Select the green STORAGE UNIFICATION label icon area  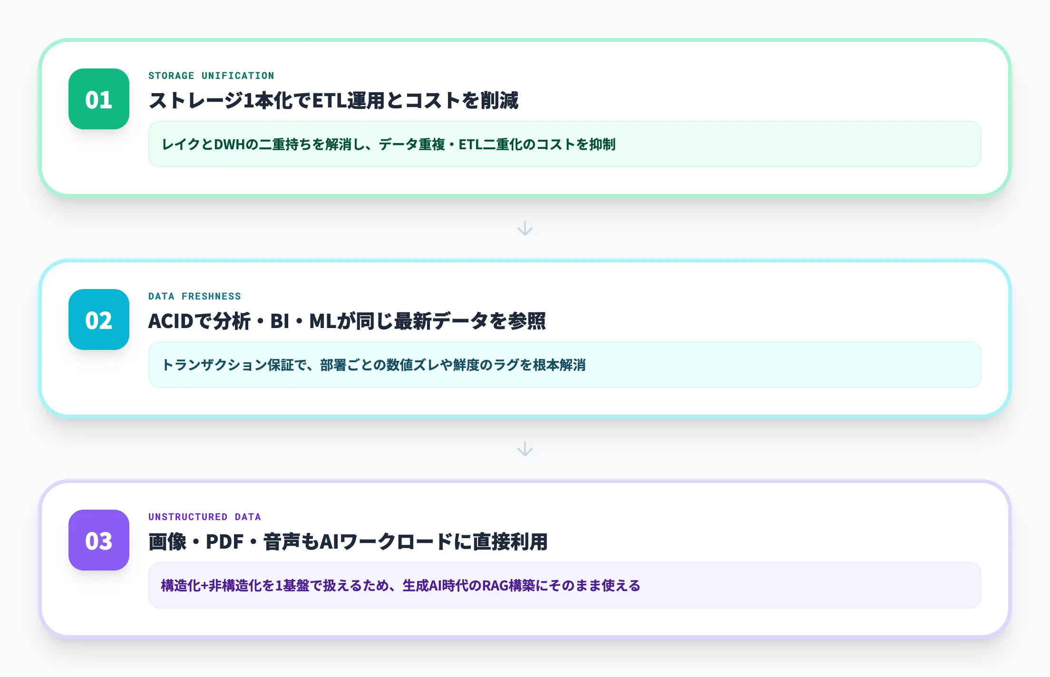(x=211, y=75)
